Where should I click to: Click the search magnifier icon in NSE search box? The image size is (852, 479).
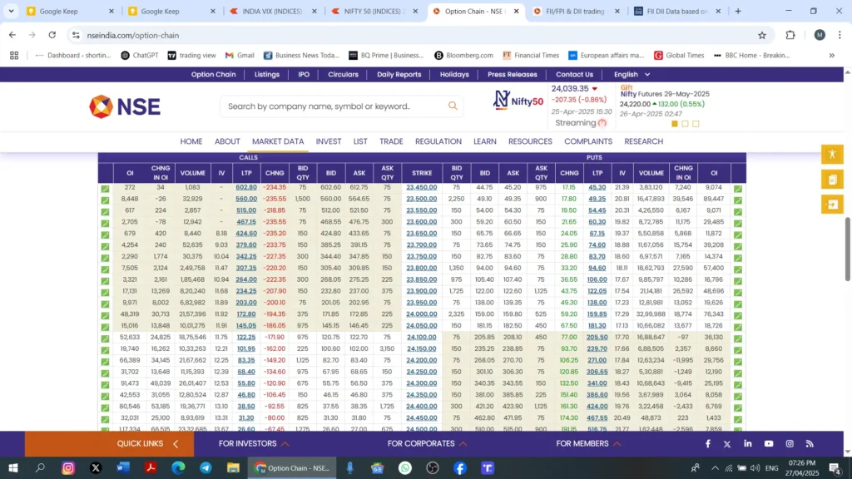[x=453, y=106]
